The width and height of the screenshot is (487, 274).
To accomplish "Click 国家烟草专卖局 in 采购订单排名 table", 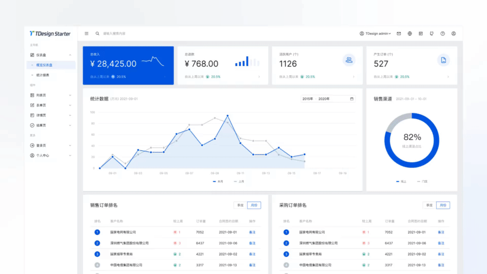I will tap(310, 254).
